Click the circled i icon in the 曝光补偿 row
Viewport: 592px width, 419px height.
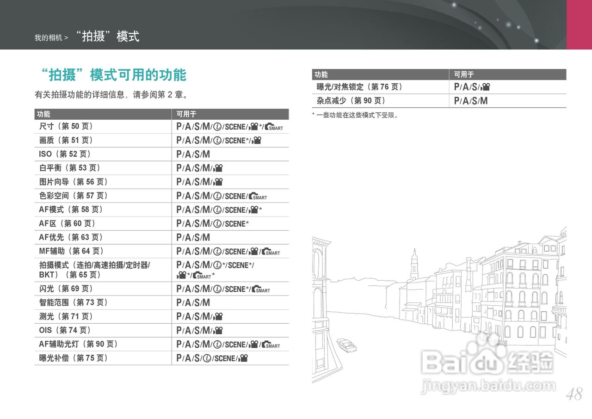point(207,358)
